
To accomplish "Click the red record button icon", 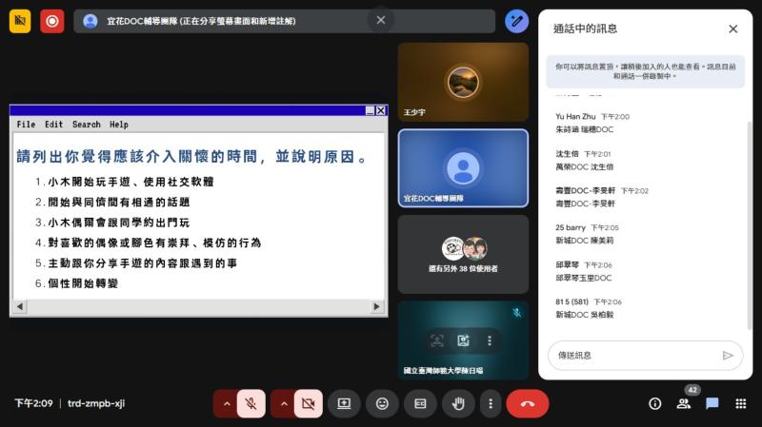I will tap(52, 21).
